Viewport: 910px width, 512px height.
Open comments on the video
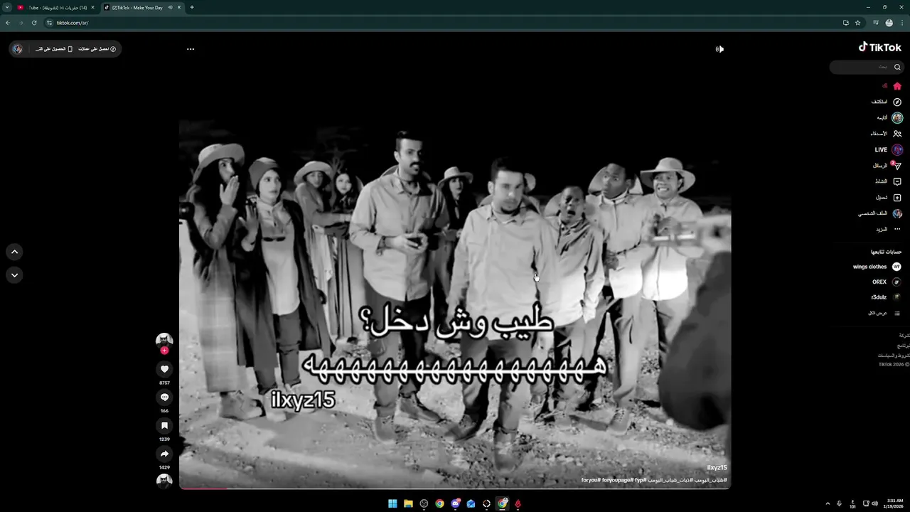pos(164,398)
